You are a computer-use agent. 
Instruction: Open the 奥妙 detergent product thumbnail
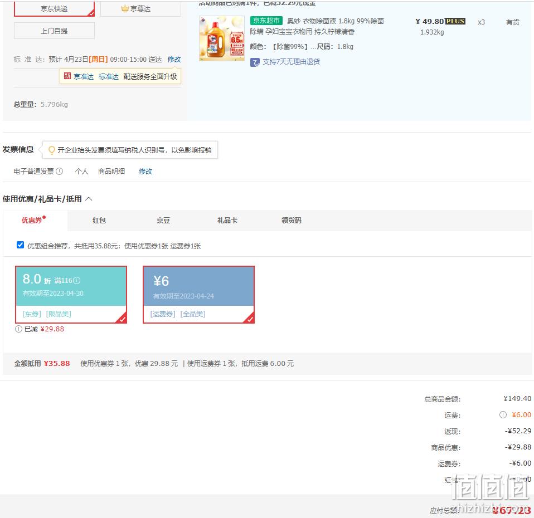(222, 38)
